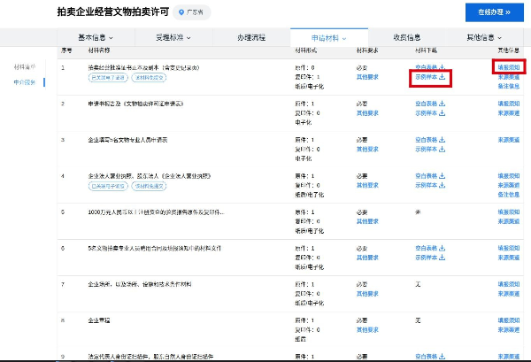Click the 空白表格 download icon in row 6

tap(442, 248)
